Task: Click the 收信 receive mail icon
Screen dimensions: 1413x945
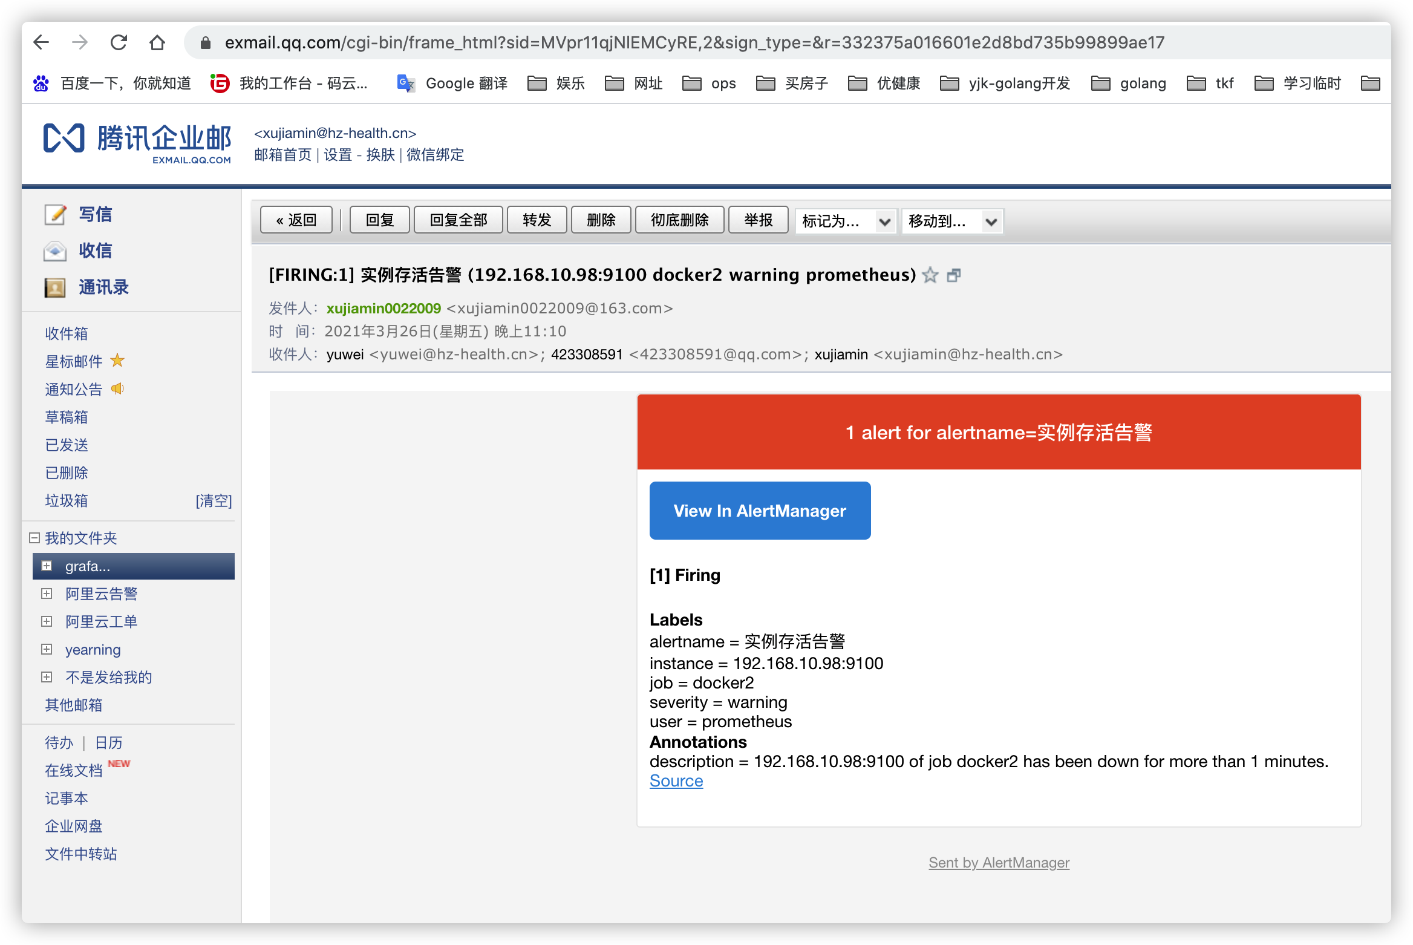Action: point(55,250)
